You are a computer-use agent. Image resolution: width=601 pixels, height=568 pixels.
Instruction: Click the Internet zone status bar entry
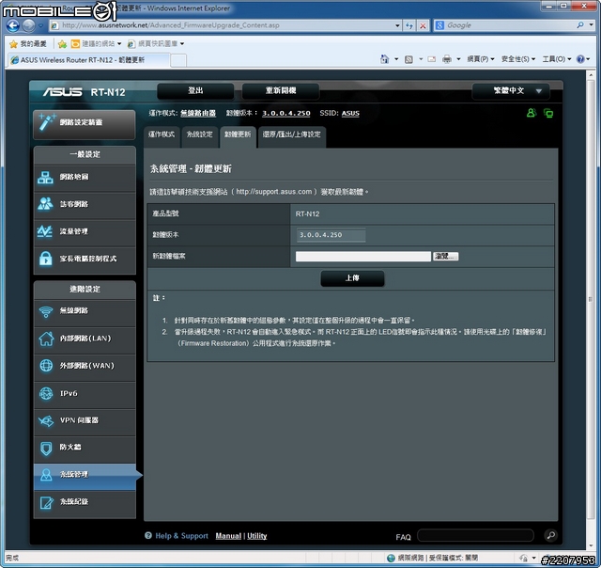432,558
